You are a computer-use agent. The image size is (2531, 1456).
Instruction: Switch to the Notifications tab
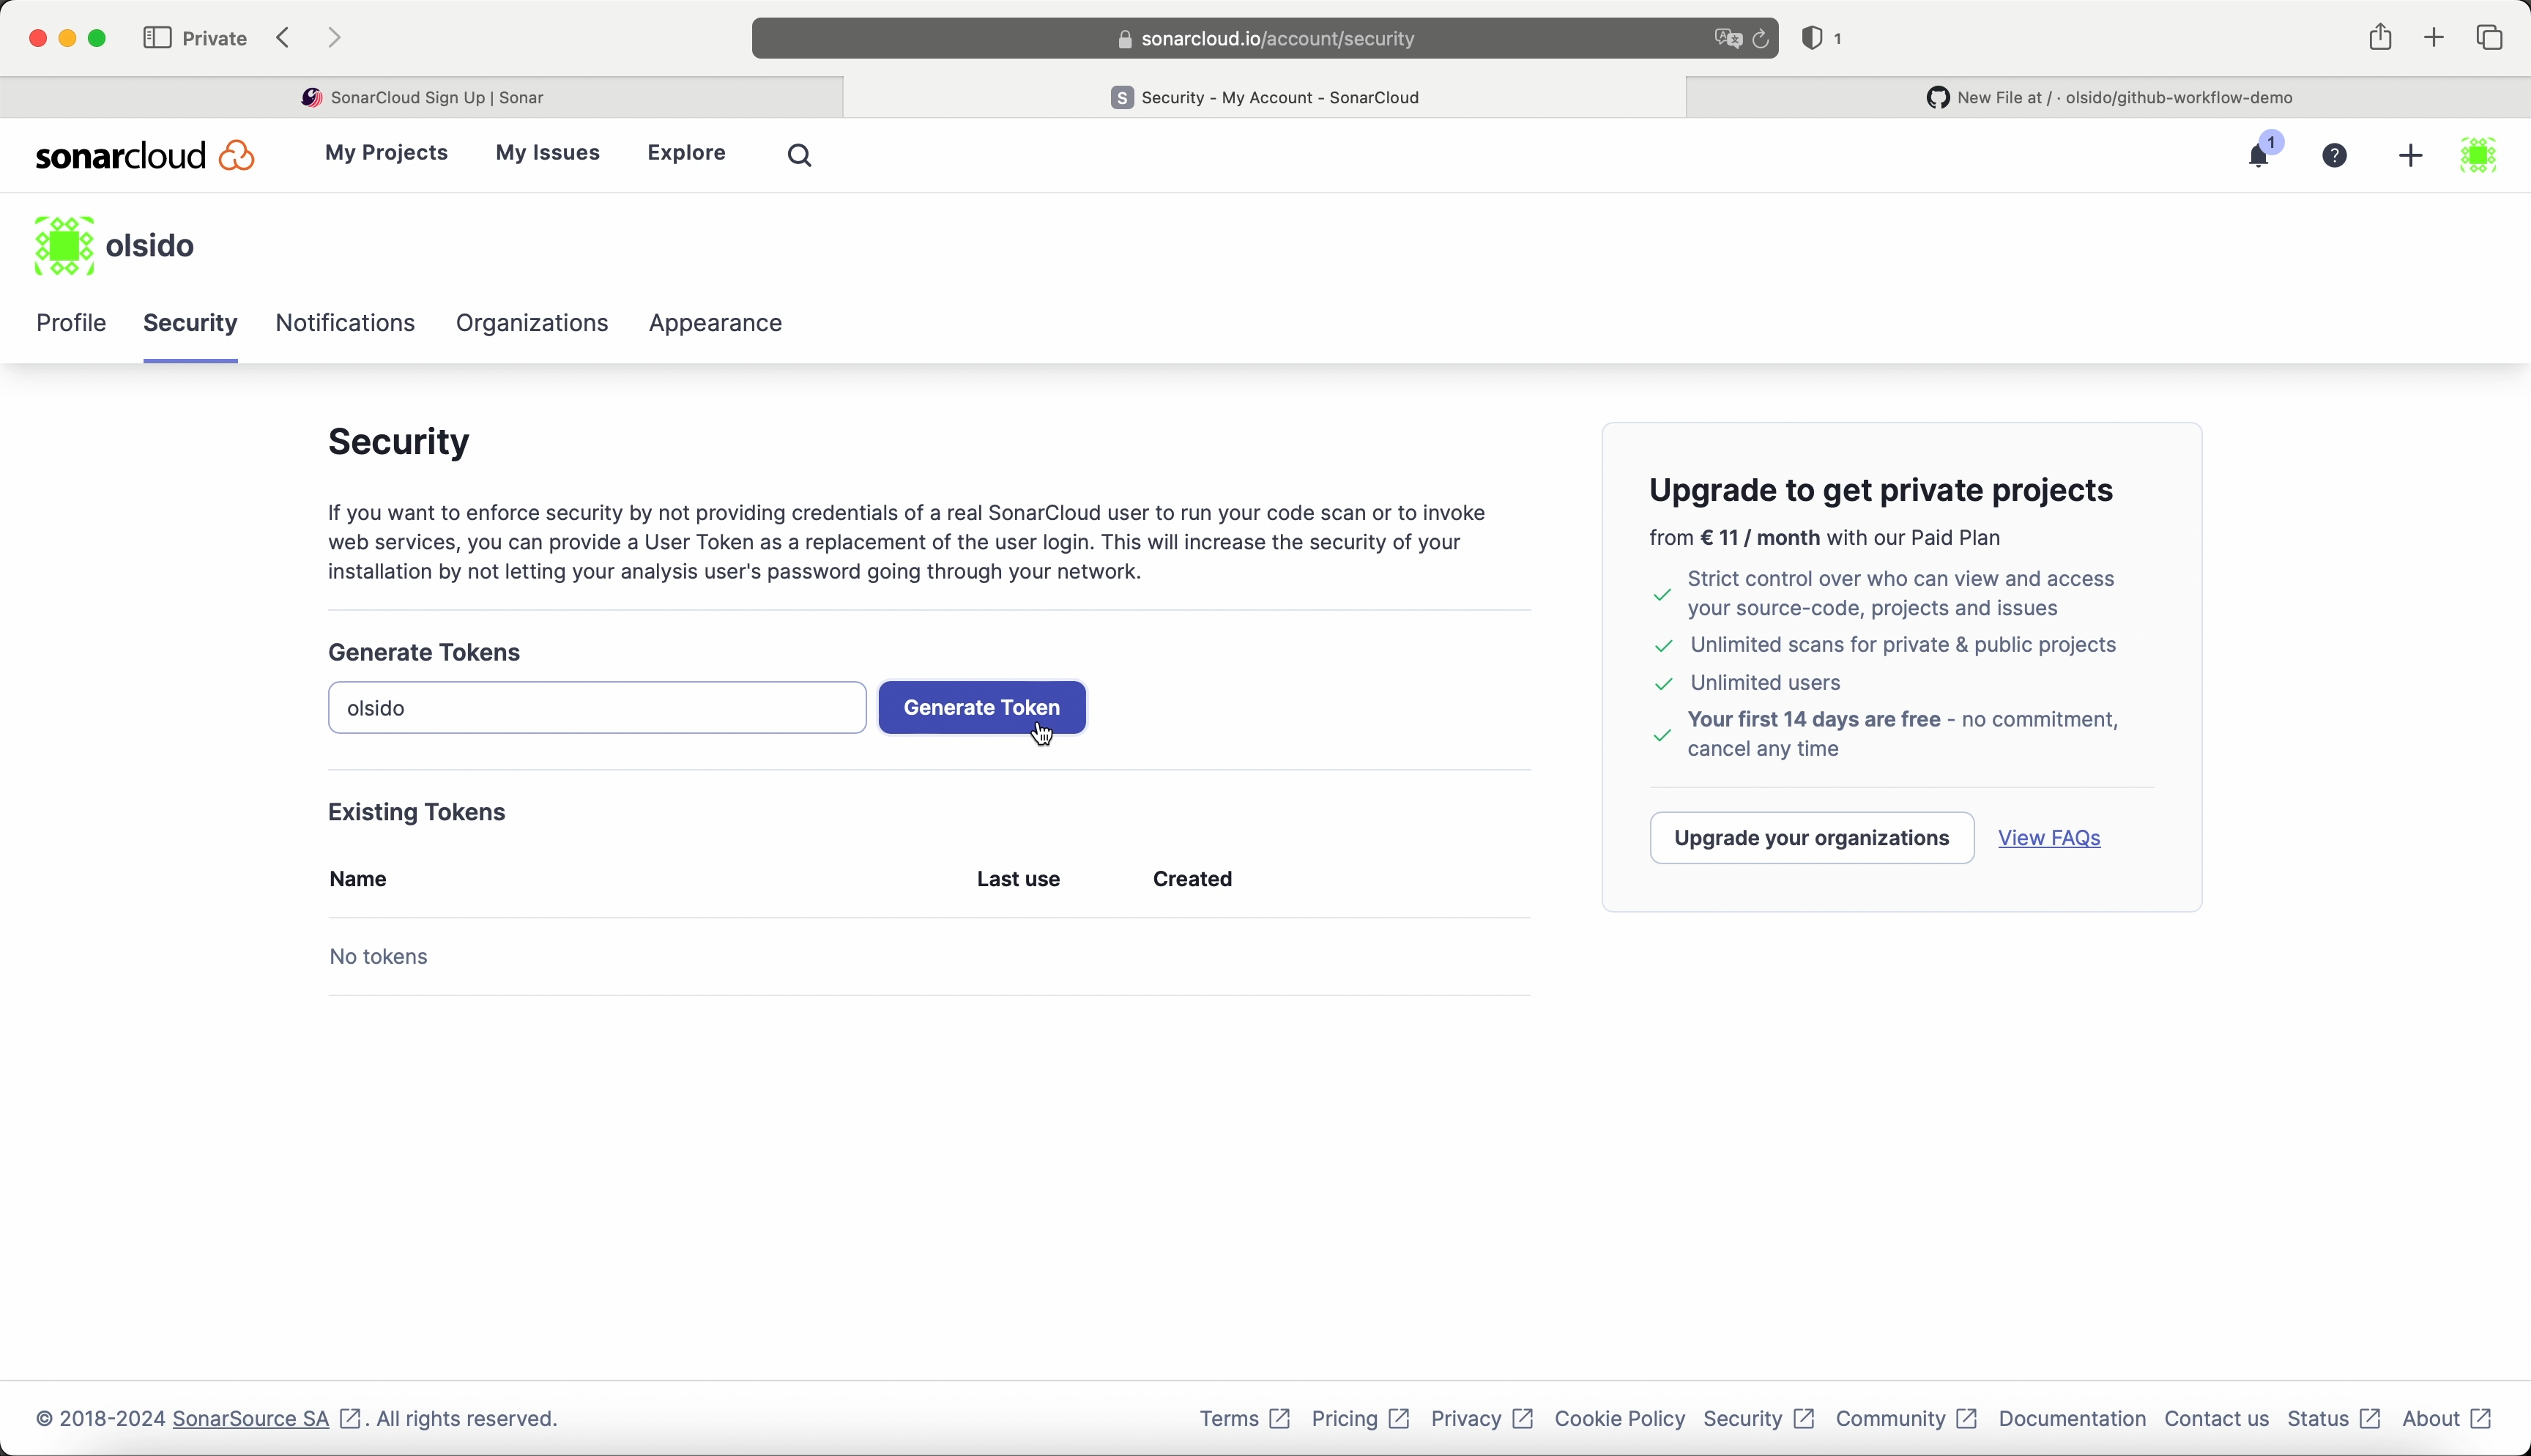click(x=345, y=323)
